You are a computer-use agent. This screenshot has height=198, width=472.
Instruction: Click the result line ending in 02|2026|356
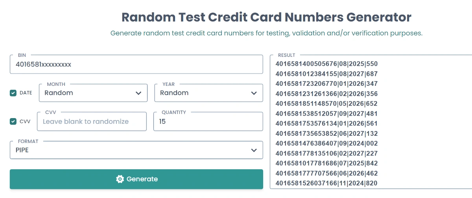326,94
